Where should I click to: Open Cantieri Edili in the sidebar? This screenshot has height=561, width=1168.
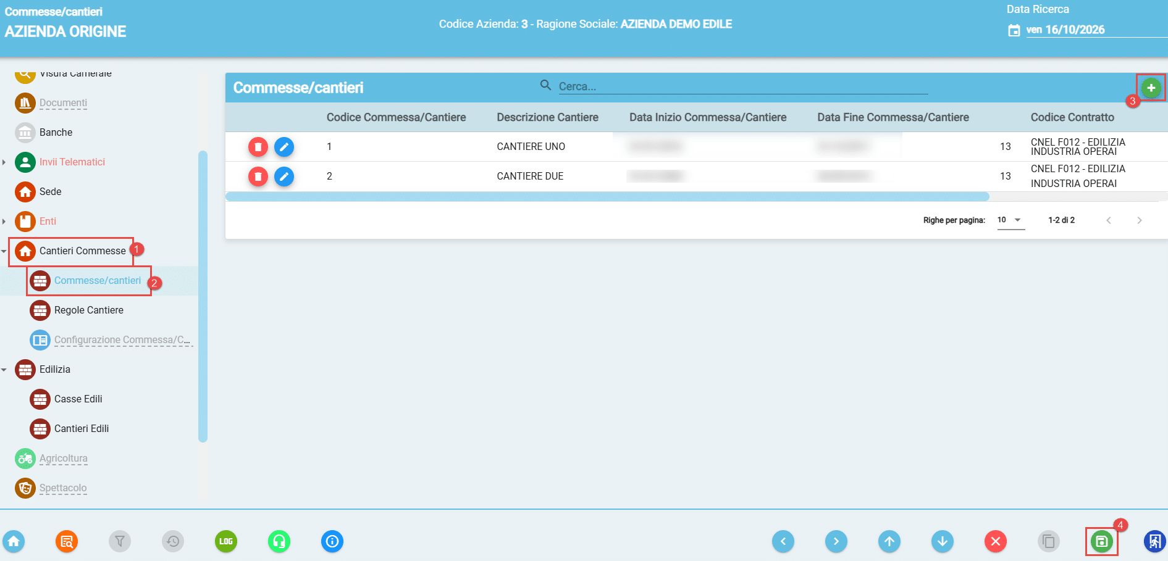pos(82,429)
